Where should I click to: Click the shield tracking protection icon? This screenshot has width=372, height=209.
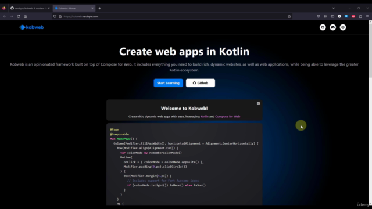(x=55, y=16)
